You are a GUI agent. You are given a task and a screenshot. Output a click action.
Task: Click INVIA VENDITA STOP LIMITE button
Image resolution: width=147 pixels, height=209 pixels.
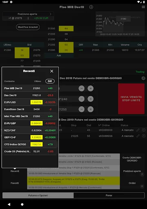(131, 99)
